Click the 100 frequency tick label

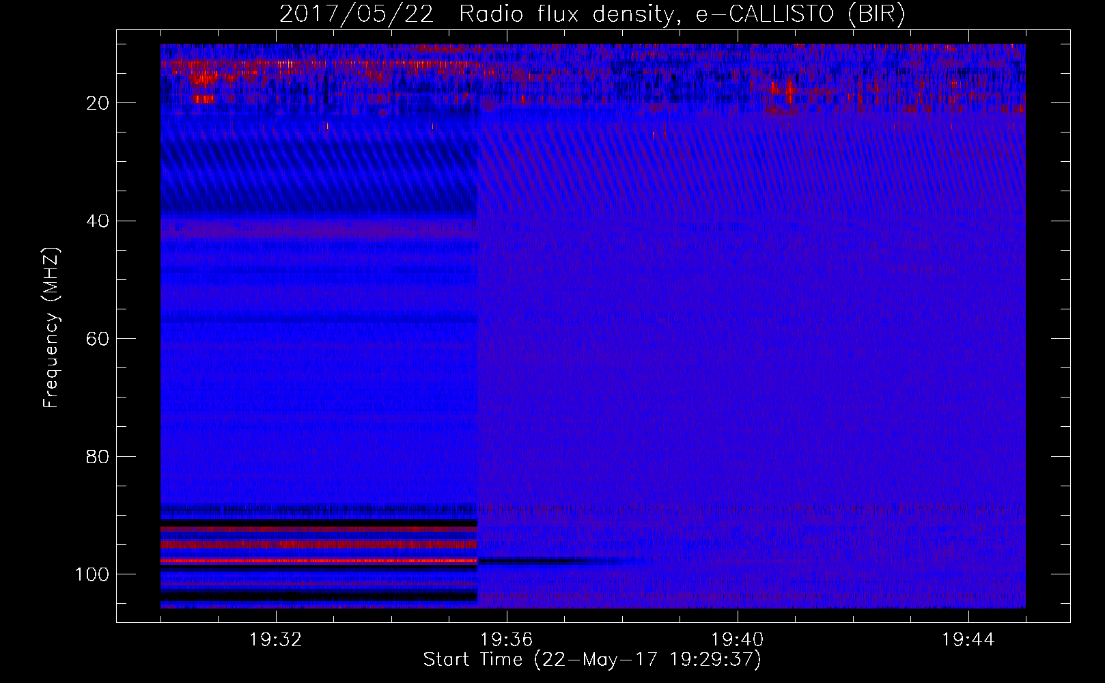92,574
